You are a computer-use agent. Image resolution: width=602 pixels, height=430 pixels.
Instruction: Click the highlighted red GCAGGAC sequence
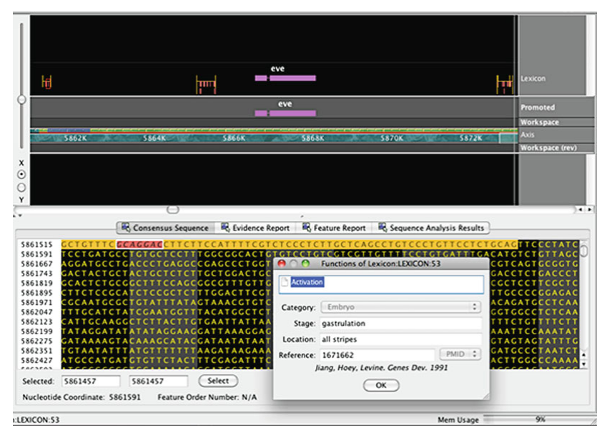pyautogui.click(x=139, y=244)
